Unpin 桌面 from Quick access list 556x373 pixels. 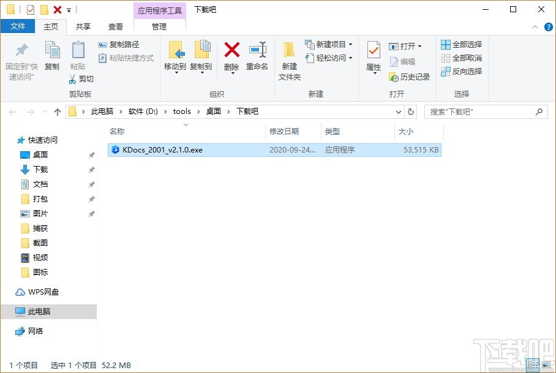tap(91, 155)
